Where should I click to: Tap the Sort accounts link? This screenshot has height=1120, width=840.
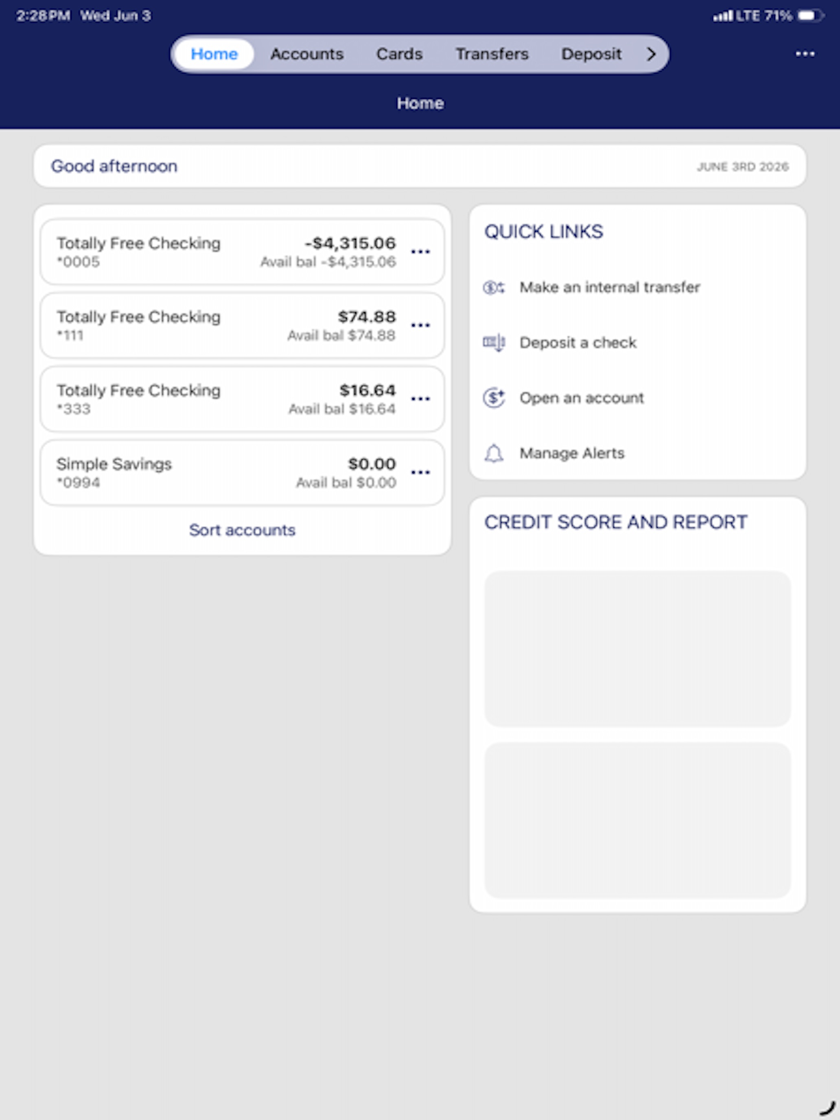click(x=242, y=530)
